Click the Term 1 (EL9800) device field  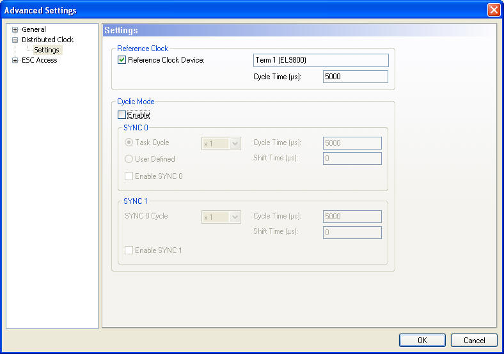tap(321, 61)
